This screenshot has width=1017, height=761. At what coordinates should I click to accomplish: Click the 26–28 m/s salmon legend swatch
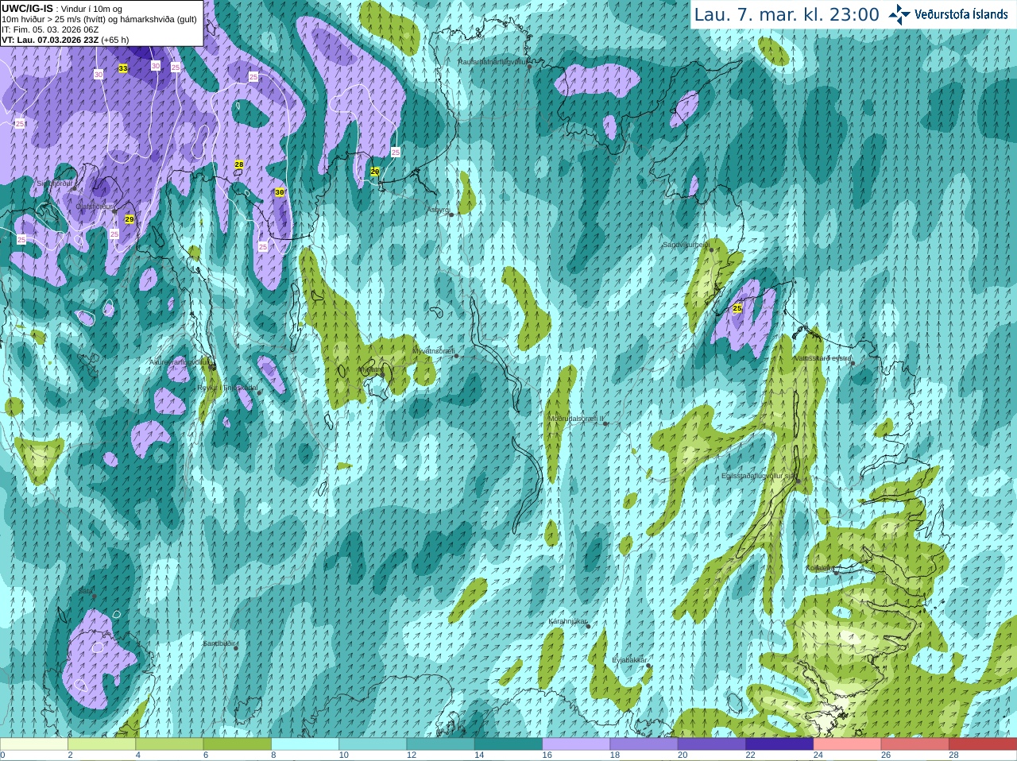(x=915, y=744)
